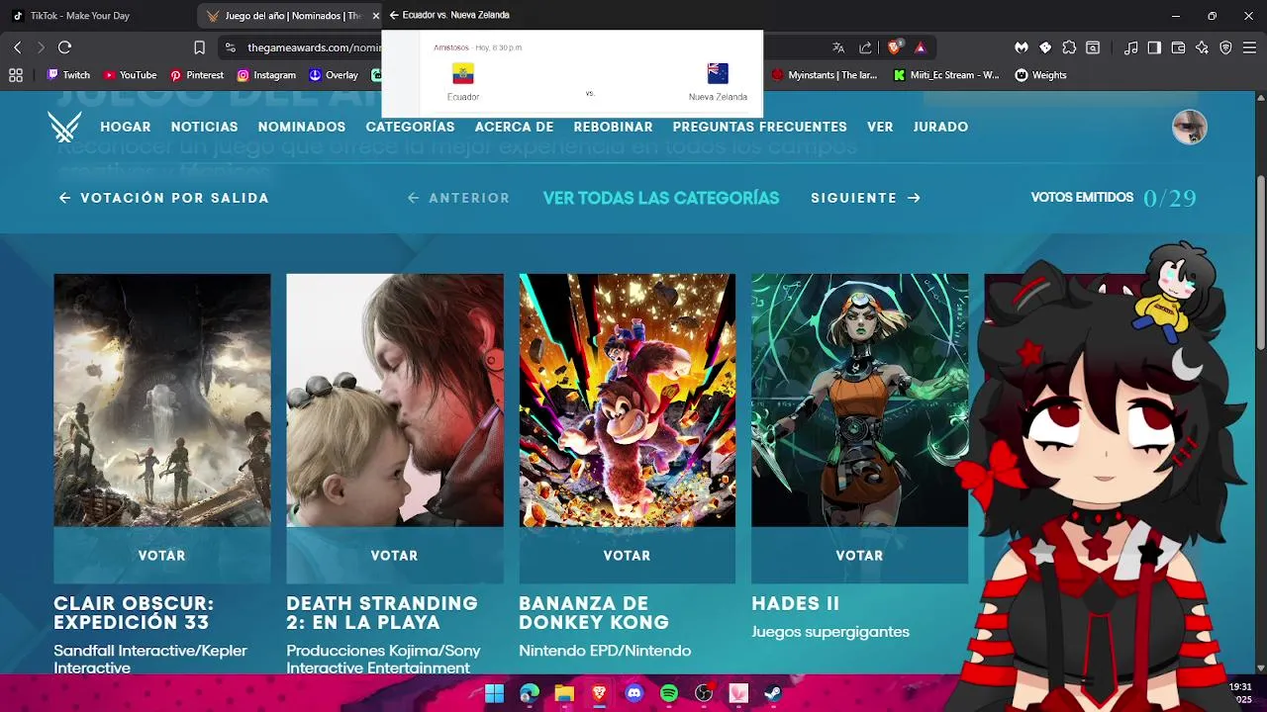
Task: Open Windows Start menu
Action: 494,693
